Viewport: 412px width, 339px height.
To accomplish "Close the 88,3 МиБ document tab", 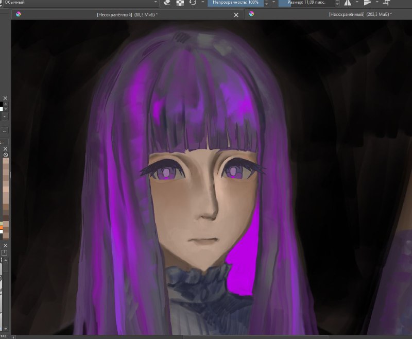I will pyautogui.click(x=236, y=15).
